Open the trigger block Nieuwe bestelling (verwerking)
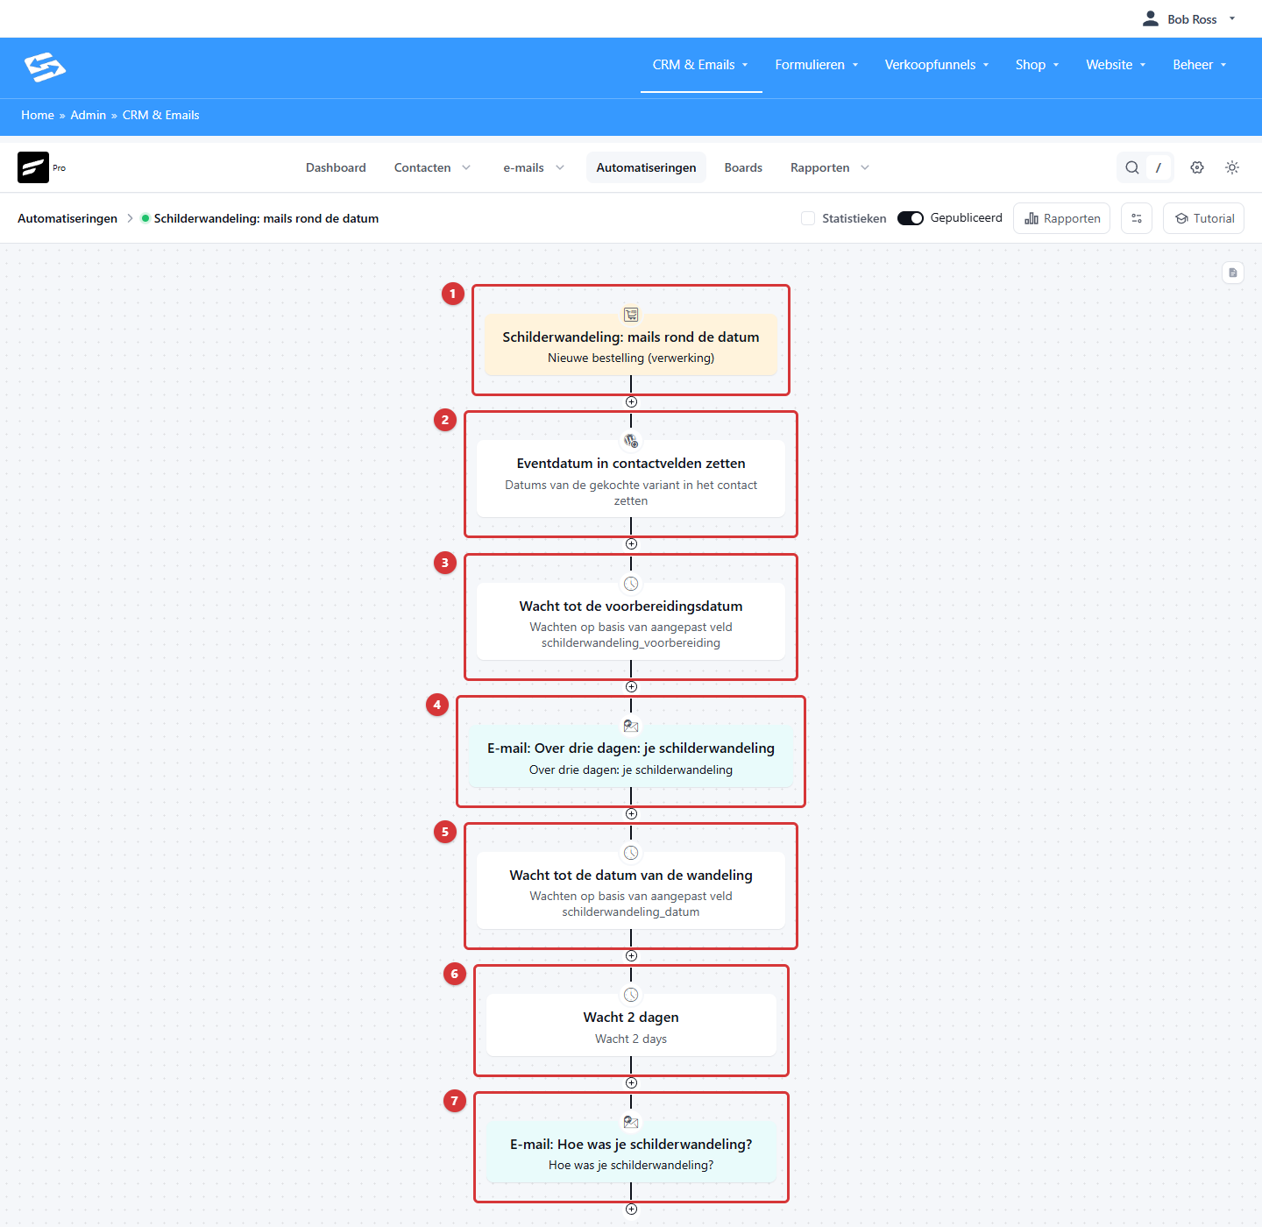This screenshot has width=1262, height=1227. pyautogui.click(x=631, y=344)
